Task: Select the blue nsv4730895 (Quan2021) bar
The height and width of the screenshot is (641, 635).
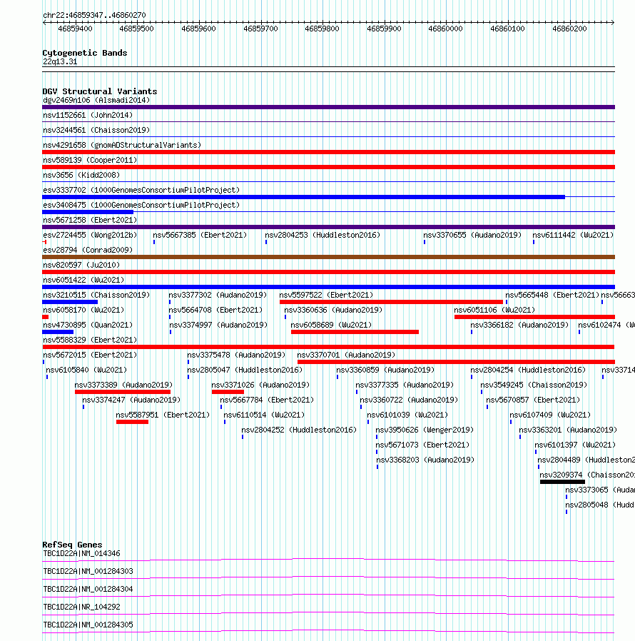Action: point(58,332)
